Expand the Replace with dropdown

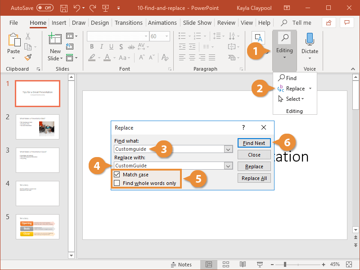click(x=228, y=166)
